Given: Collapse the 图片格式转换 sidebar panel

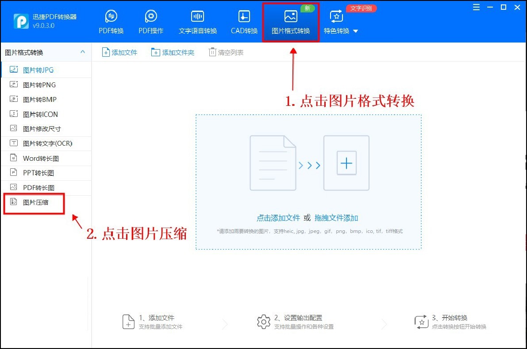Looking at the screenshot, I should point(82,52).
